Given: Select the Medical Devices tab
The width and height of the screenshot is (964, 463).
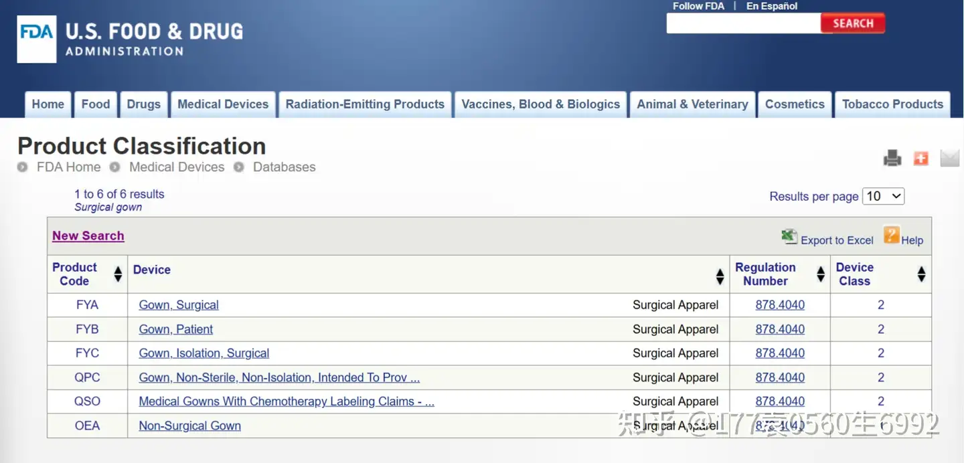Looking at the screenshot, I should [x=223, y=104].
